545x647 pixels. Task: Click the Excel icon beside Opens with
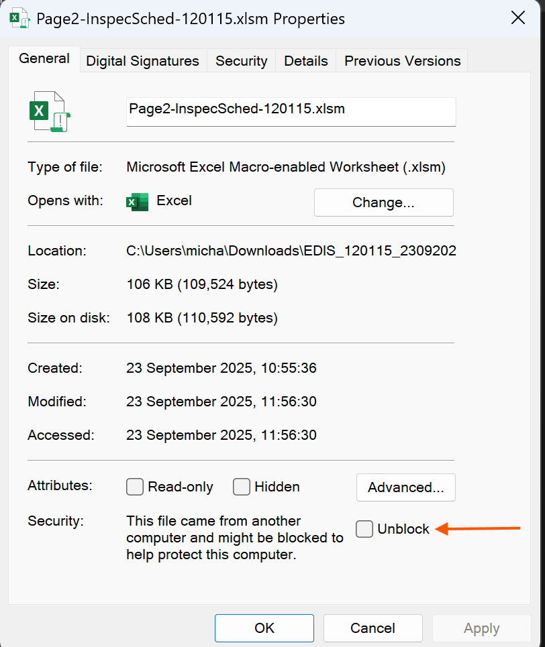click(x=137, y=202)
